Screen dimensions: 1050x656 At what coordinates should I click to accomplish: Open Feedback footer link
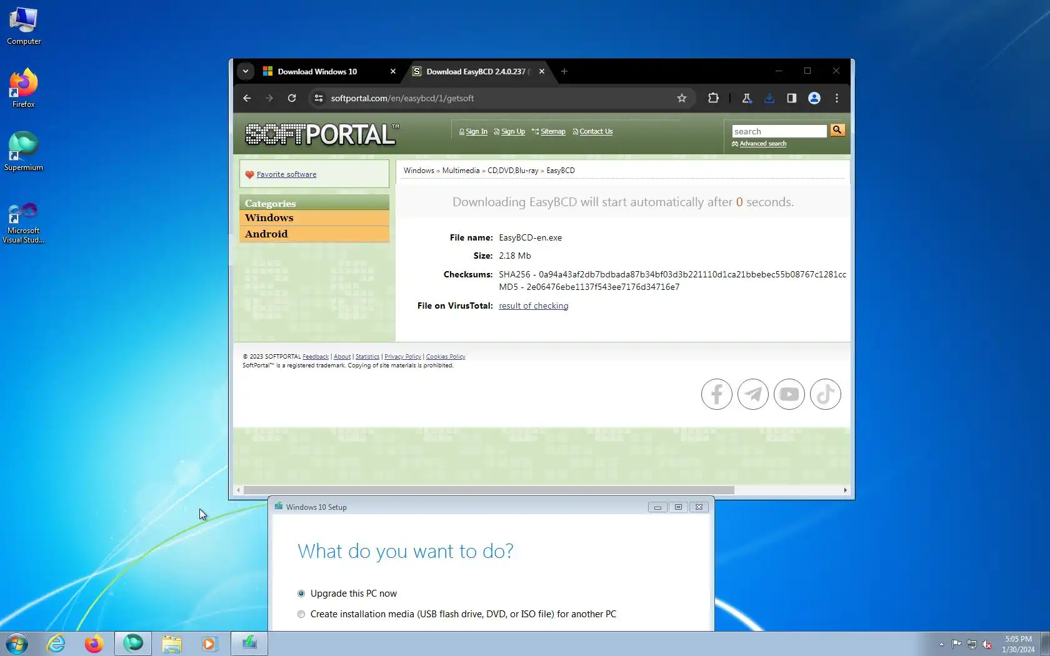[x=316, y=357]
